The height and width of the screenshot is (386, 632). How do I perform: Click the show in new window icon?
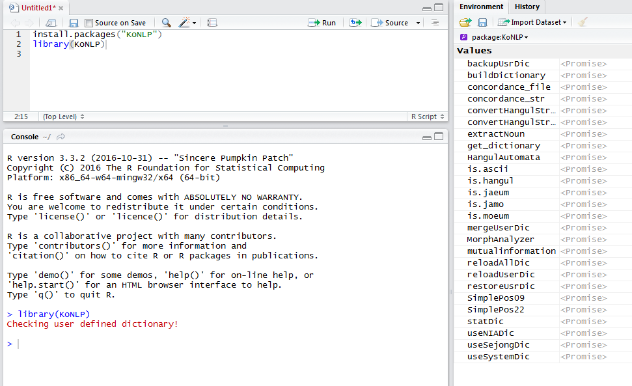click(51, 23)
